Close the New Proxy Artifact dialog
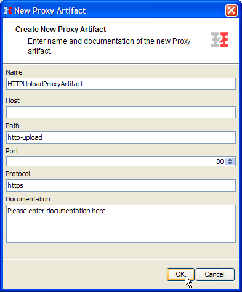242x292 pixels. point(231,10)
